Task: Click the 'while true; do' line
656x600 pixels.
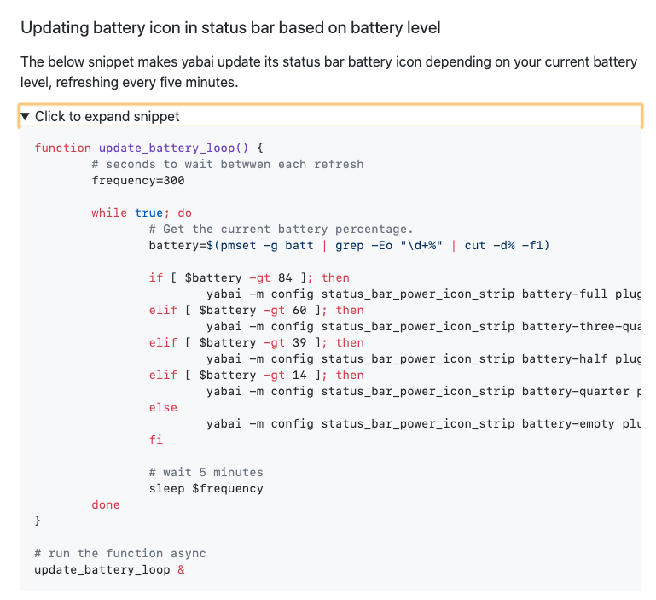Action: coord(142,213)
